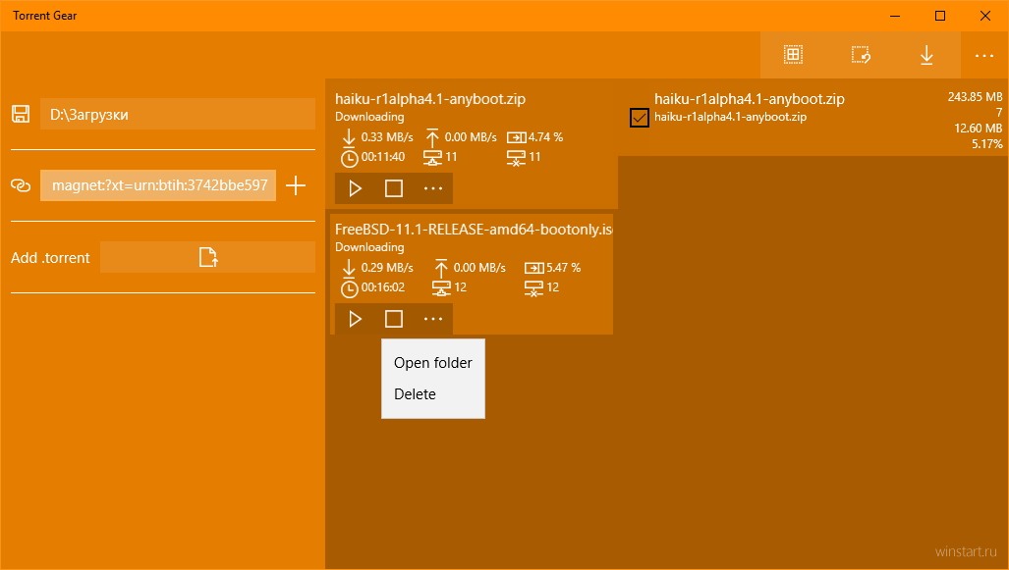
Task: Click the FreeBSD upload speed arrow icon
Action: [x=441, y=268]
